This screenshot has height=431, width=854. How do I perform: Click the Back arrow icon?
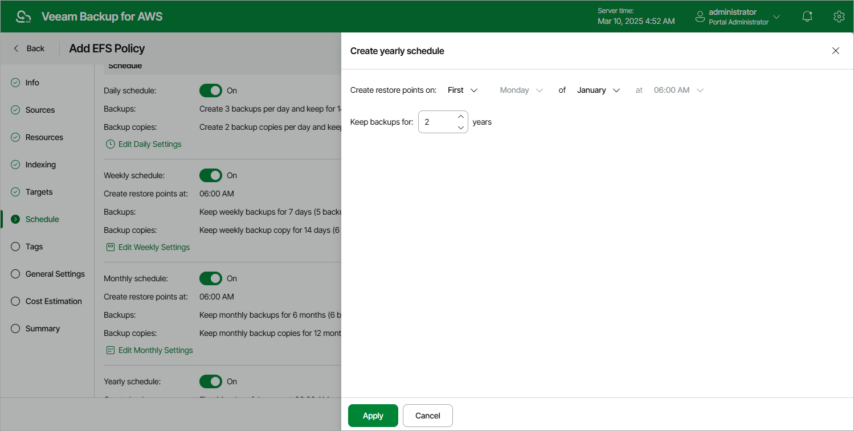17,48
